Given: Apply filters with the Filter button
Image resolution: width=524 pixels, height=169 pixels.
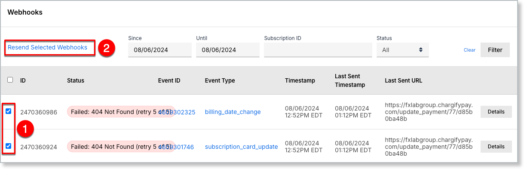Looking at the screenshot, I should 495,50.
